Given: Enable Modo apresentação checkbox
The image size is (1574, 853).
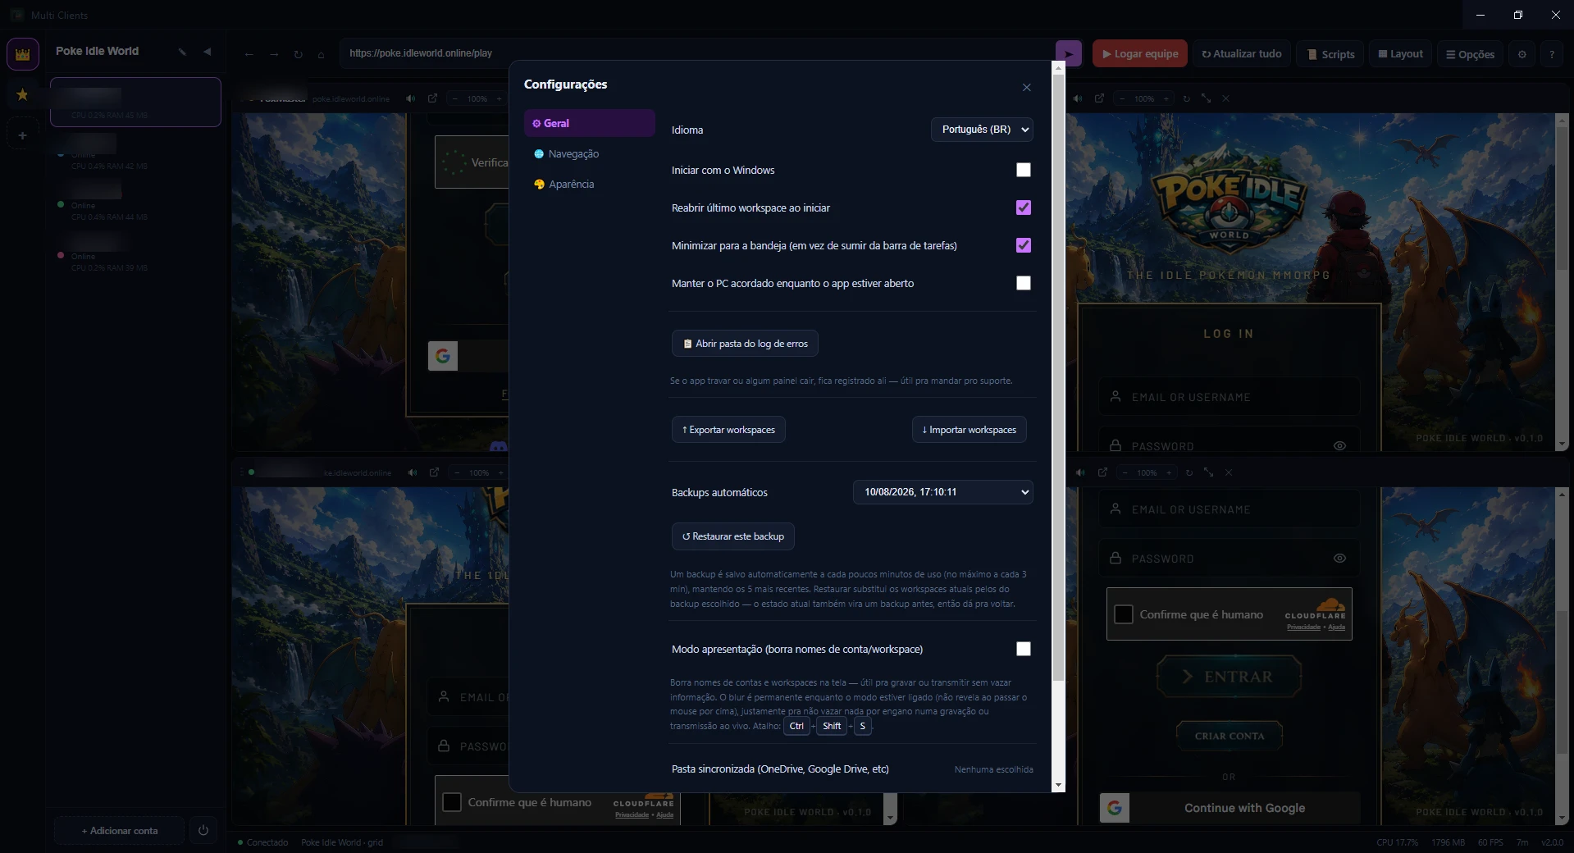Looking at the screenshot, I should [x=1024, y=649].
